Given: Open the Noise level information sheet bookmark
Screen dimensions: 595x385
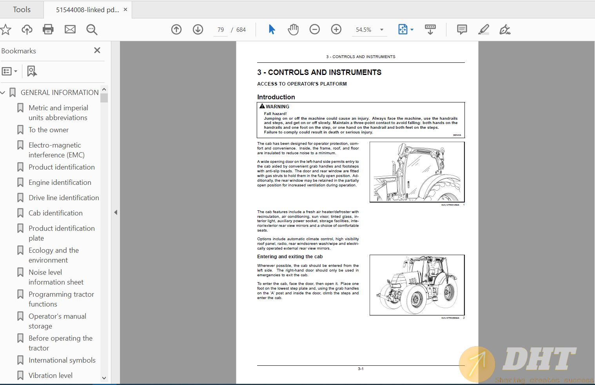Looking at the screenshot, I should coord(56,277).
